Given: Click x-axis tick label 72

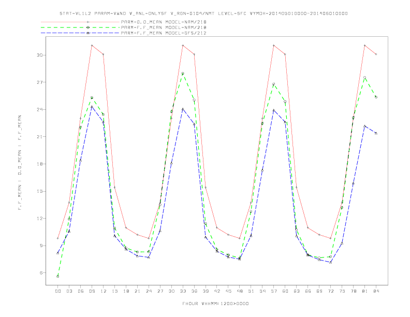Looking at the screenshot, I should [x=330, y=291].
